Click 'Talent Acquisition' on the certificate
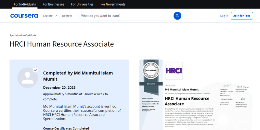The width and height of the screenshot is (260, 130). click(148, 98)
